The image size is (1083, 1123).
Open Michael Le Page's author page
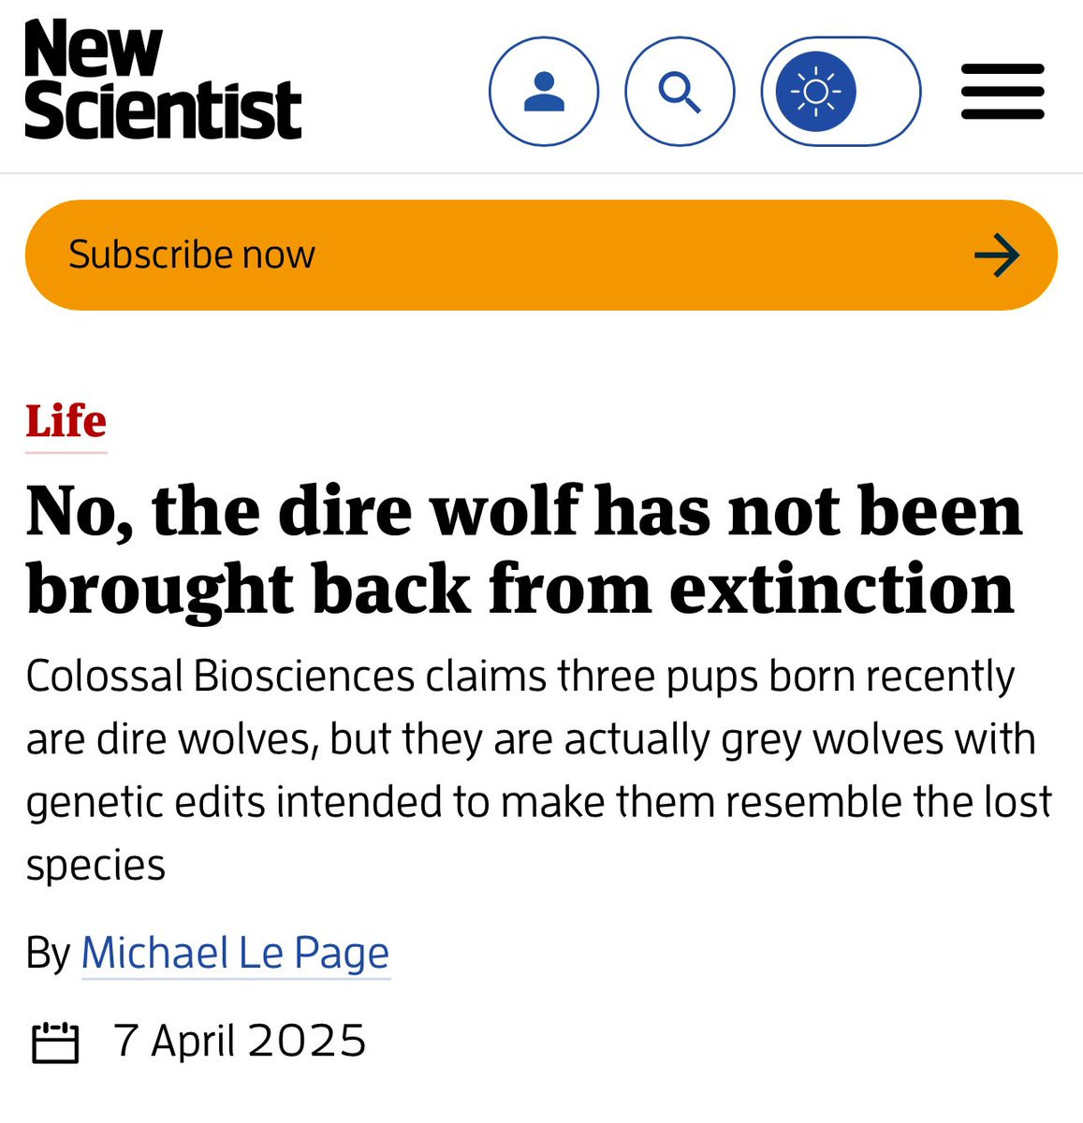click(235, 954)
